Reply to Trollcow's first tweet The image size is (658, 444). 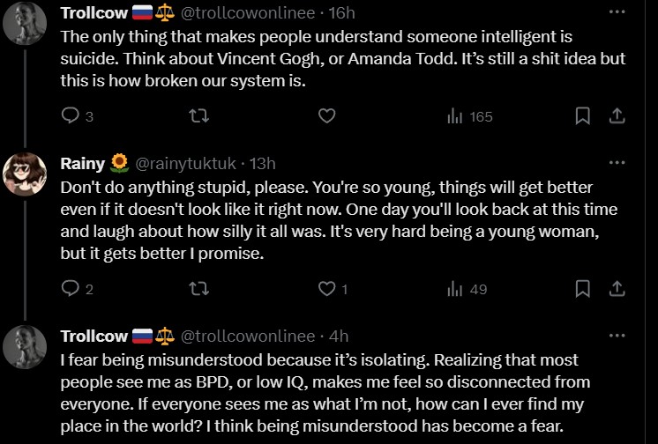click(72, 115)
